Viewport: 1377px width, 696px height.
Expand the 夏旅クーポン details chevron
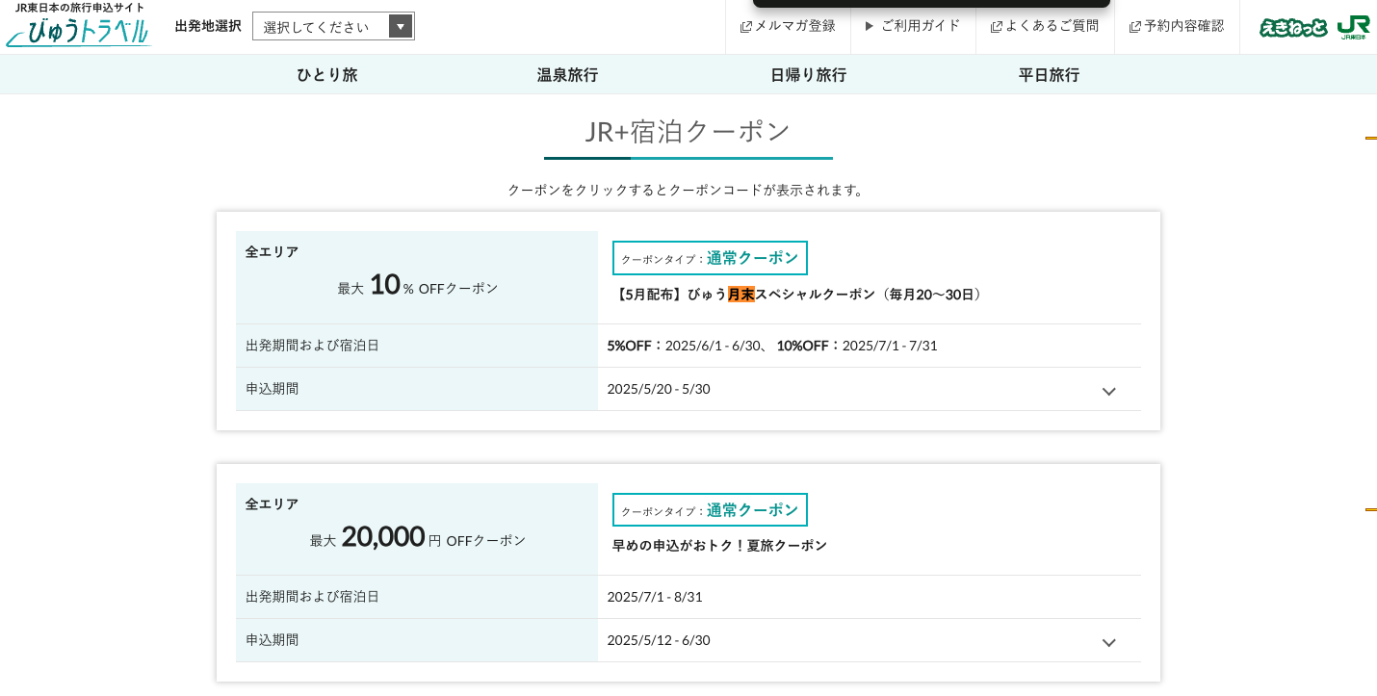point(1108,642)
